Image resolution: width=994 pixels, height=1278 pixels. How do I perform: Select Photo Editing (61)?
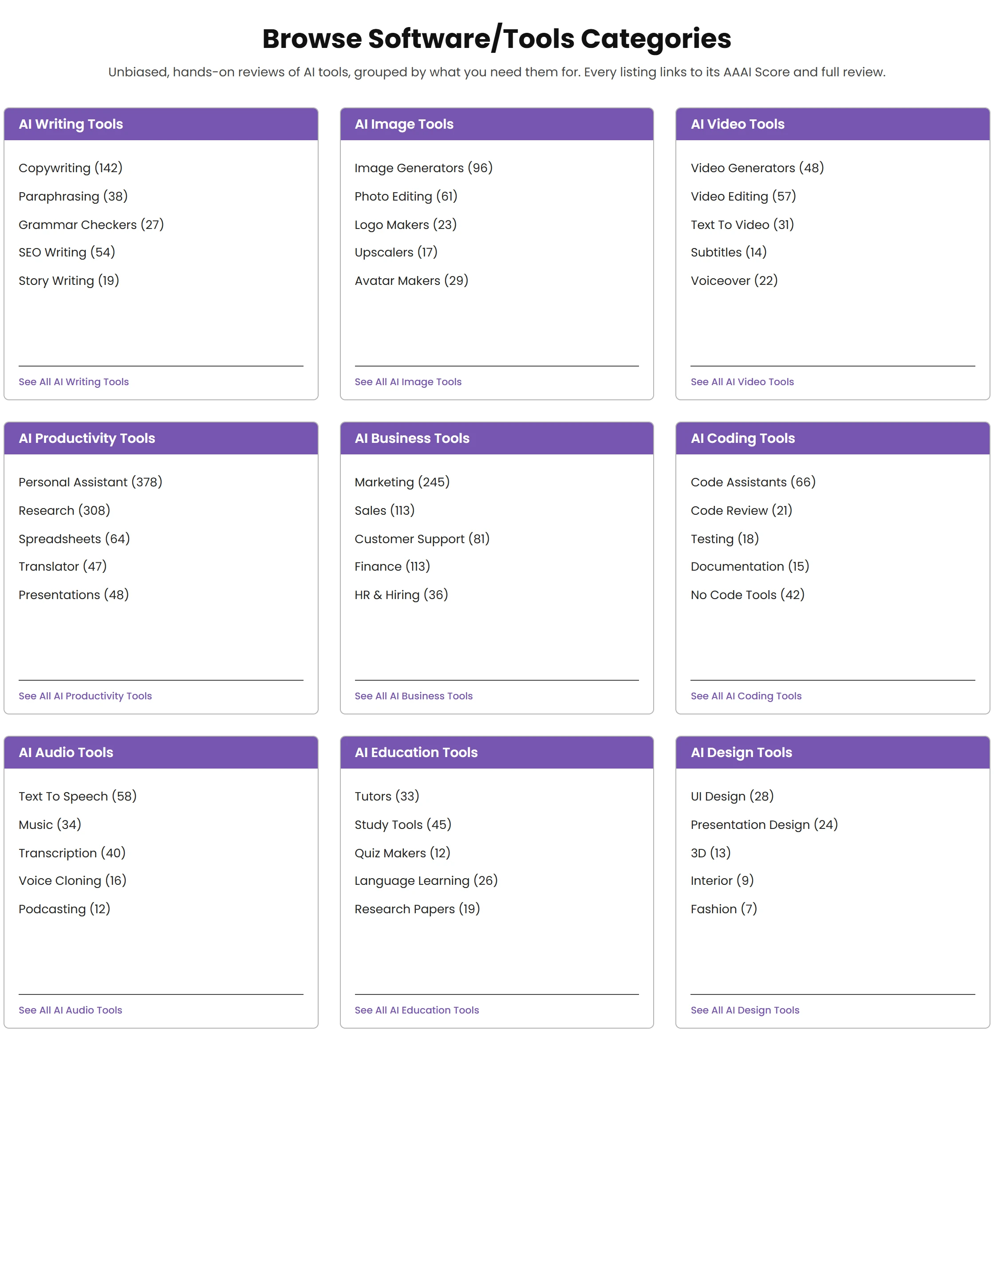click(x=406, y=196)
